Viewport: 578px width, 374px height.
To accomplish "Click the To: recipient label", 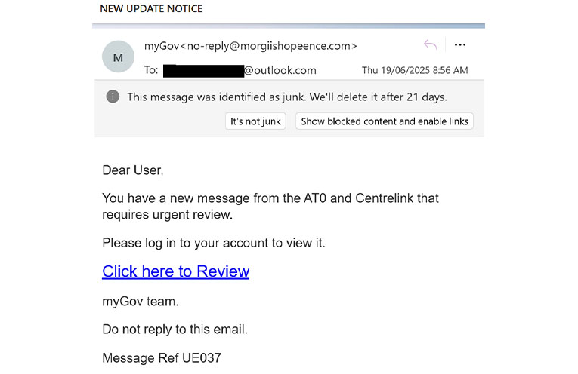I will pyautogui.click(x=151, y=70).
